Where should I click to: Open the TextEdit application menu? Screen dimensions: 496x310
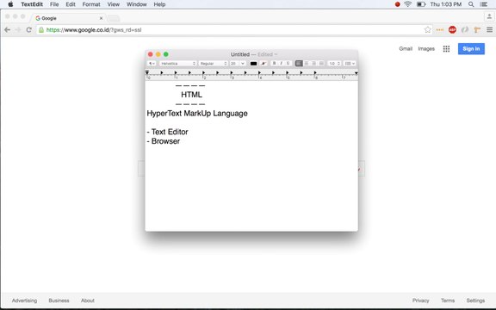(32, 4)
